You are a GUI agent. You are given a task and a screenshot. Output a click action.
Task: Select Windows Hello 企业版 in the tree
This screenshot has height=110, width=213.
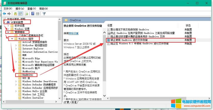[x=35, y=91]
